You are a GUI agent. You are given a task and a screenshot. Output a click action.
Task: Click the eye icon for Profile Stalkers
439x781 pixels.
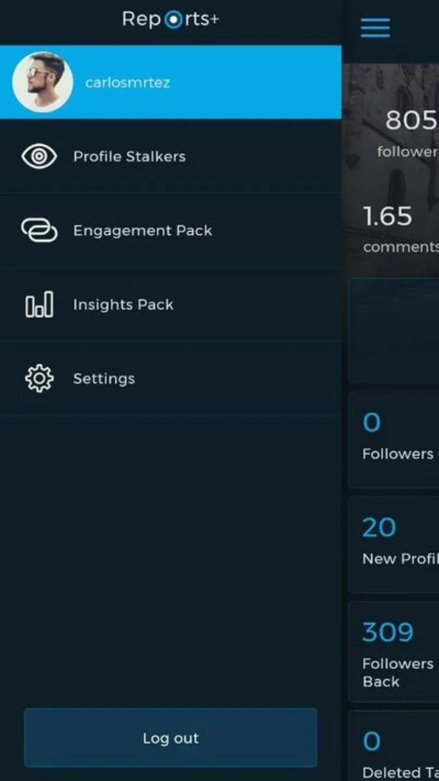pyautogui.click(x=39, y=157)
